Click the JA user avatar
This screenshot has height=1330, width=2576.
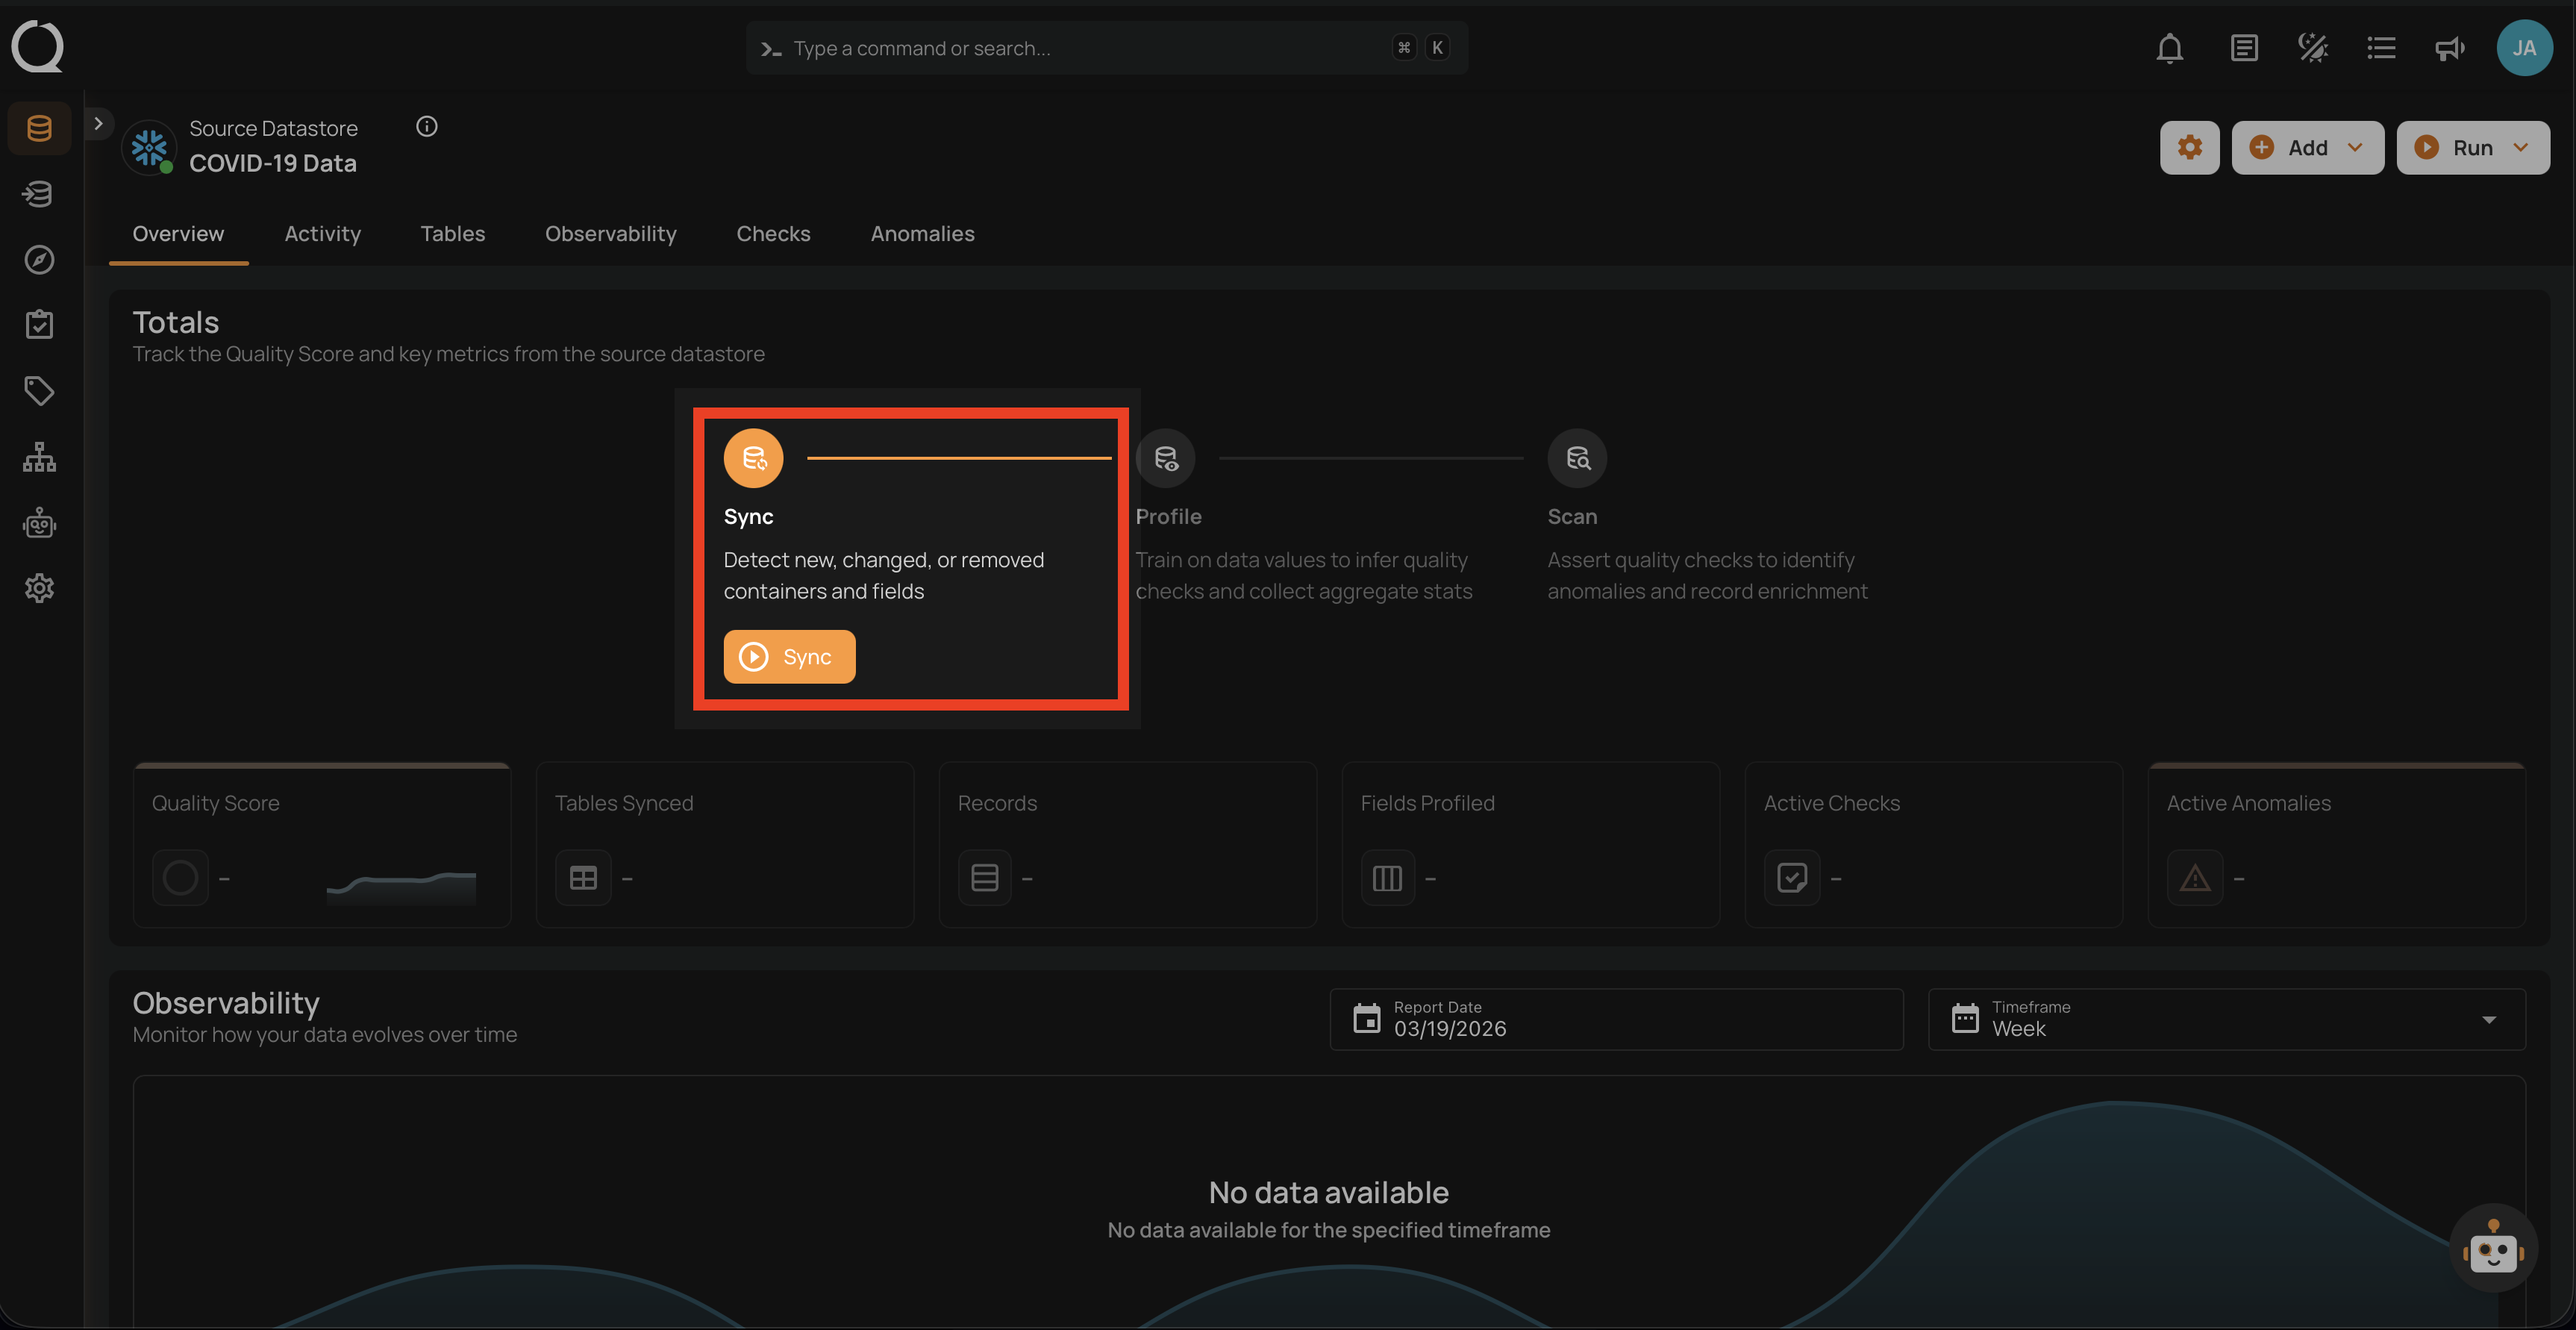[2524, 48]
